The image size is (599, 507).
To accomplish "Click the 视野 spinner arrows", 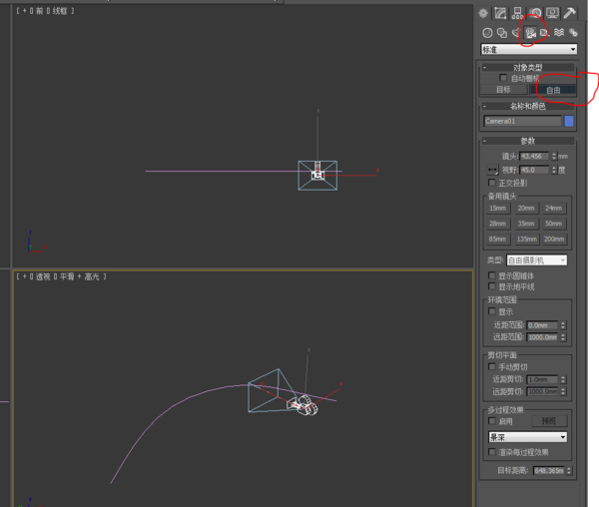I will (554, 170).
